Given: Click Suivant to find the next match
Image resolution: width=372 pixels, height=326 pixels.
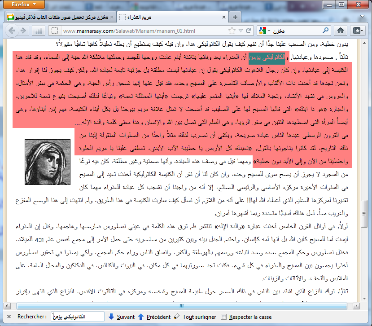Looking at the screenshot, I should coord(121,317).
